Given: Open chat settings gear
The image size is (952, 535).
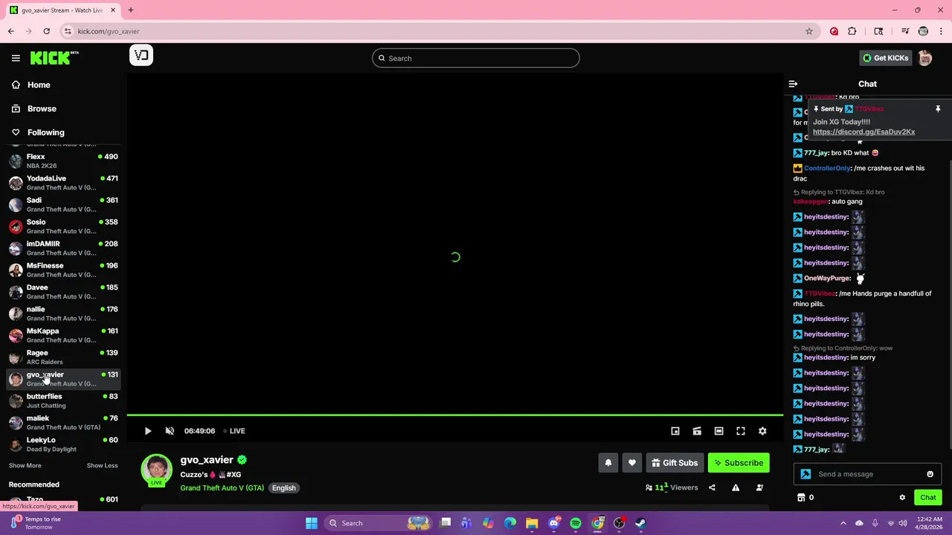Looking at the screenshot, I should (902, 497).
